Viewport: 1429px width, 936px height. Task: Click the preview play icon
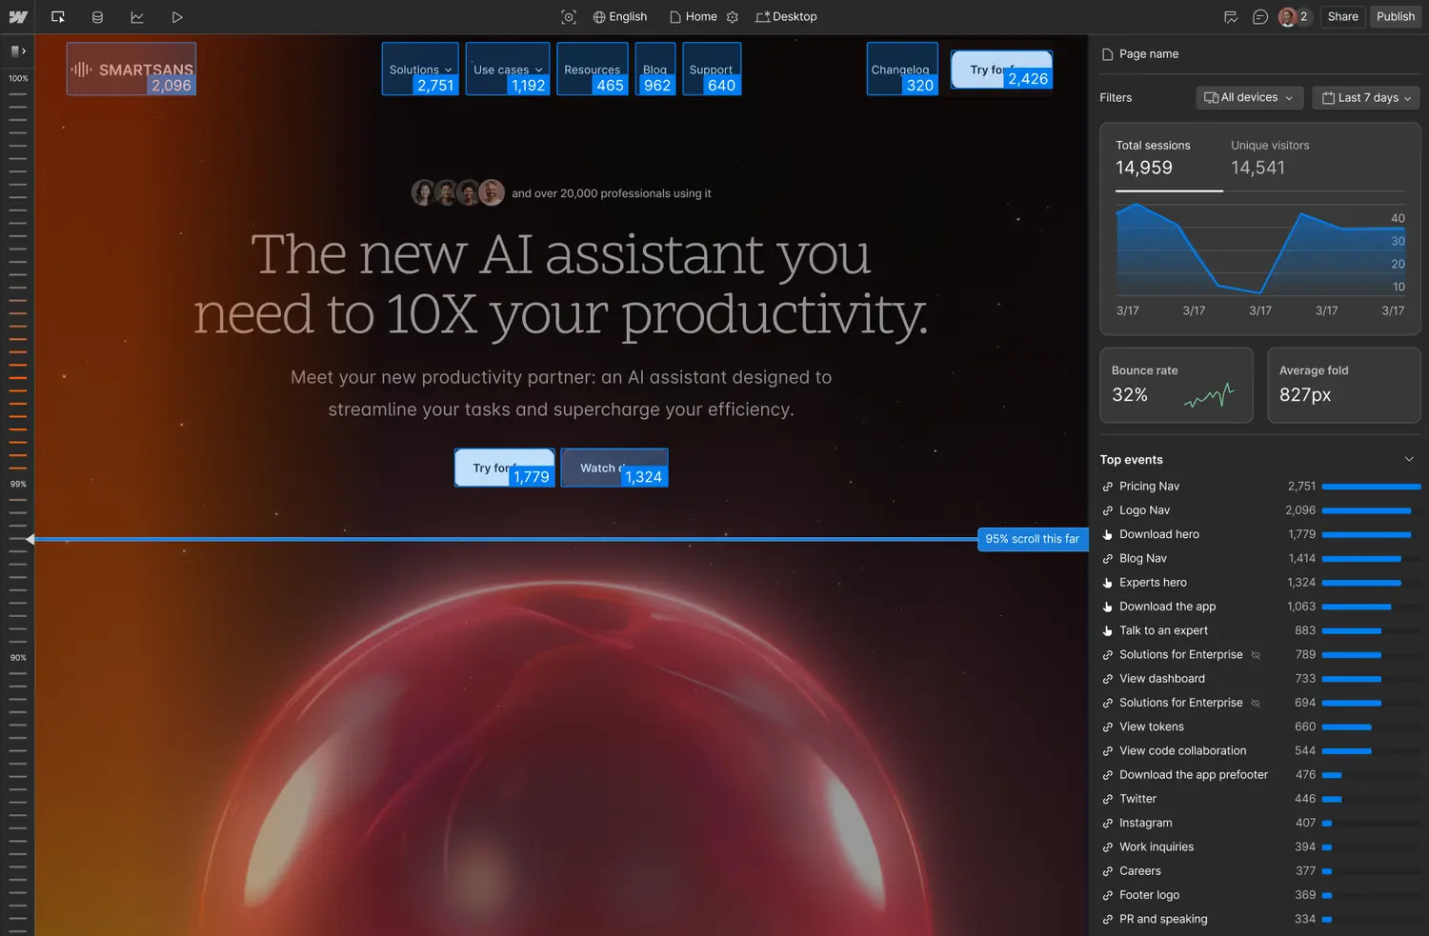coord(177,17)
